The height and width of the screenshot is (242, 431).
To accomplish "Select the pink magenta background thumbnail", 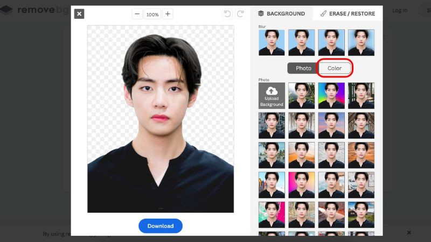I will [302, 184].
